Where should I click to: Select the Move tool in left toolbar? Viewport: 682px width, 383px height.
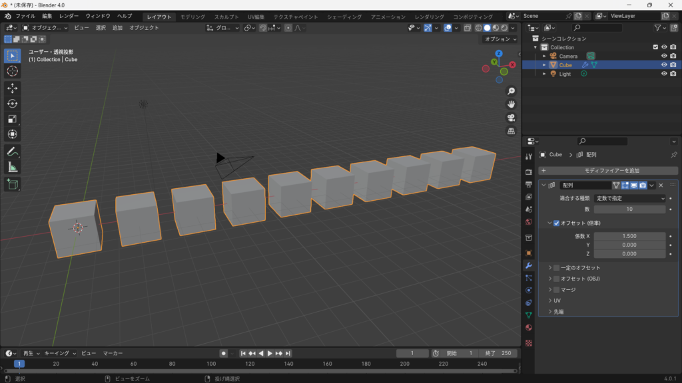coord(13,88)
